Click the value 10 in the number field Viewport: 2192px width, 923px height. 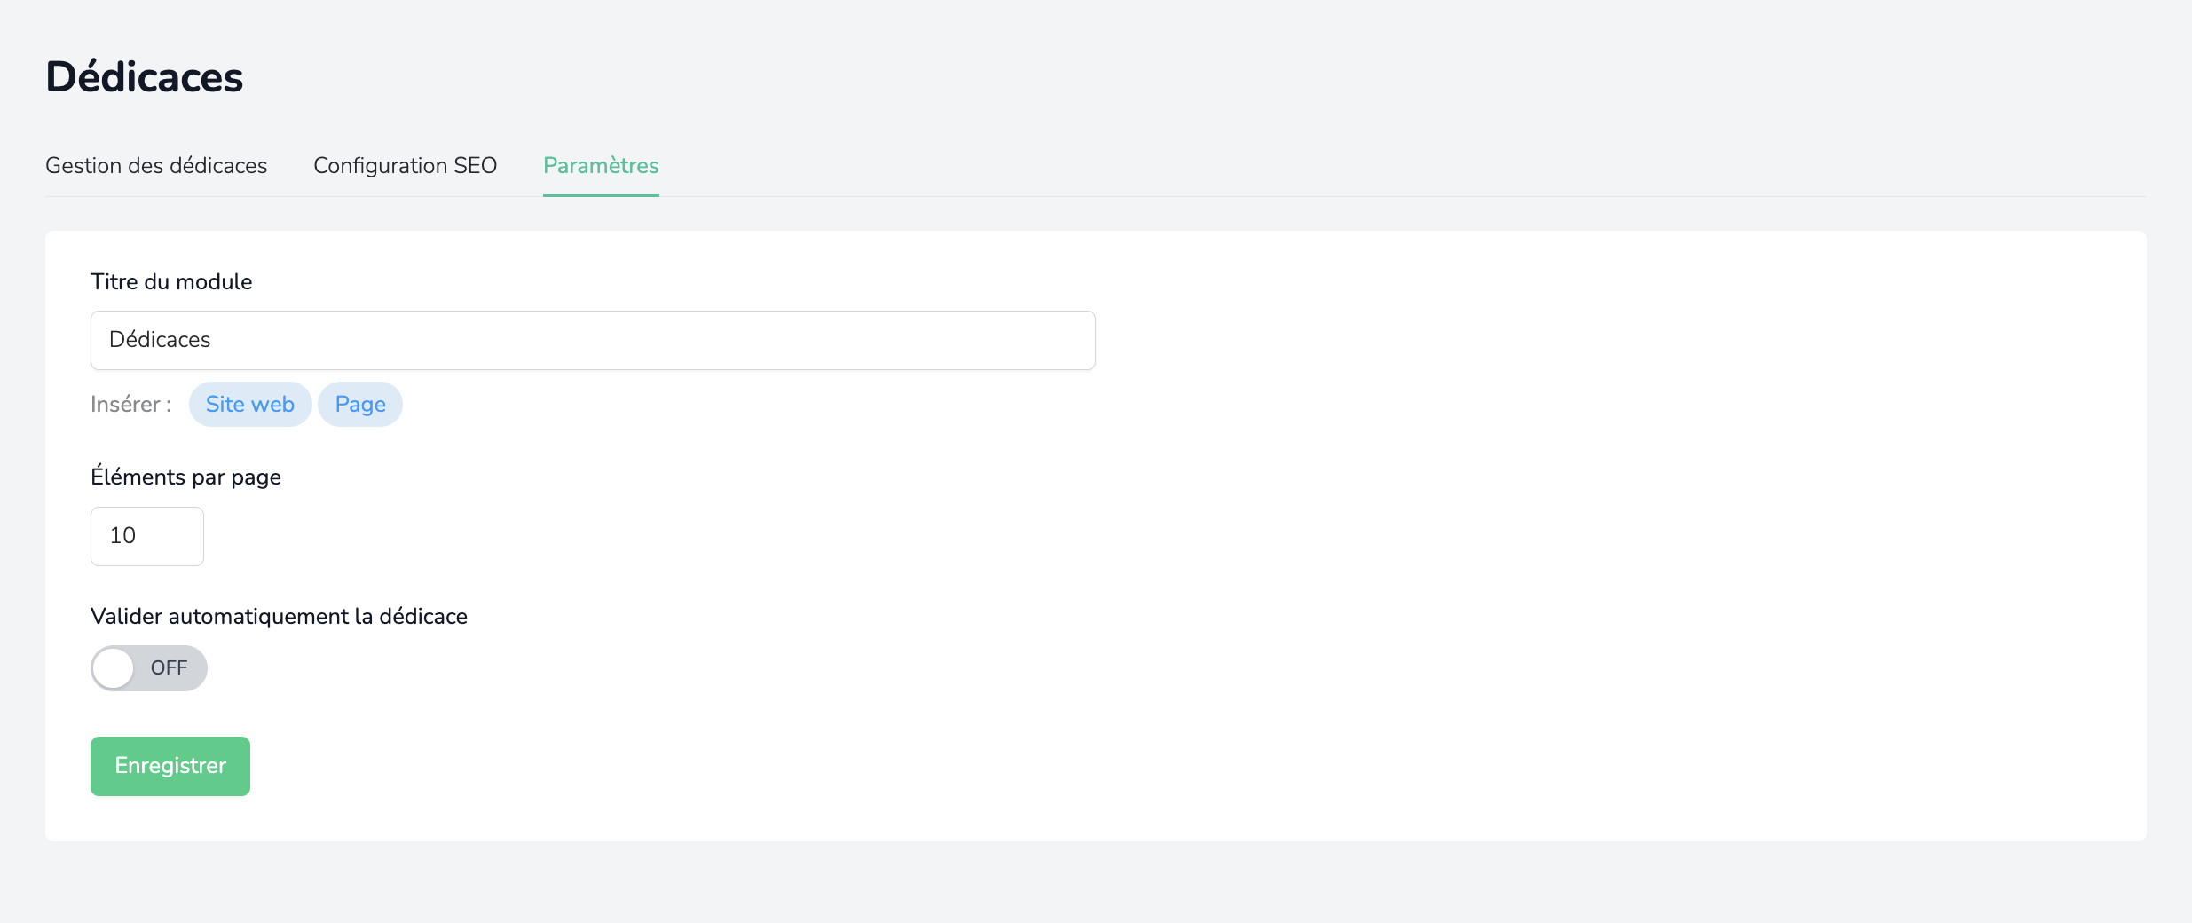[x=122, y=536]
